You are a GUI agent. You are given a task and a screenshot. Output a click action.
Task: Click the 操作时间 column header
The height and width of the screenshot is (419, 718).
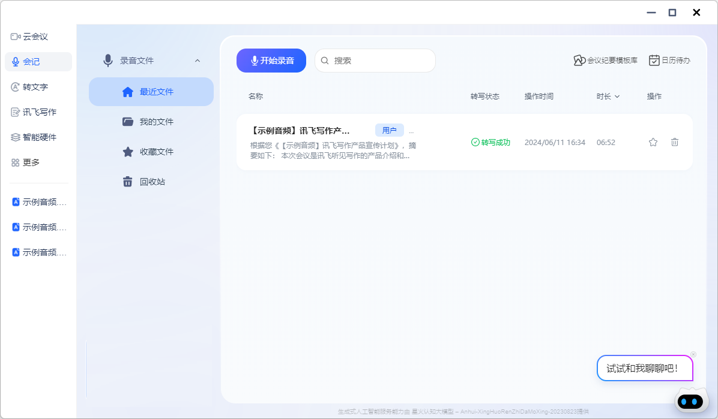click(x=539, y=96)
